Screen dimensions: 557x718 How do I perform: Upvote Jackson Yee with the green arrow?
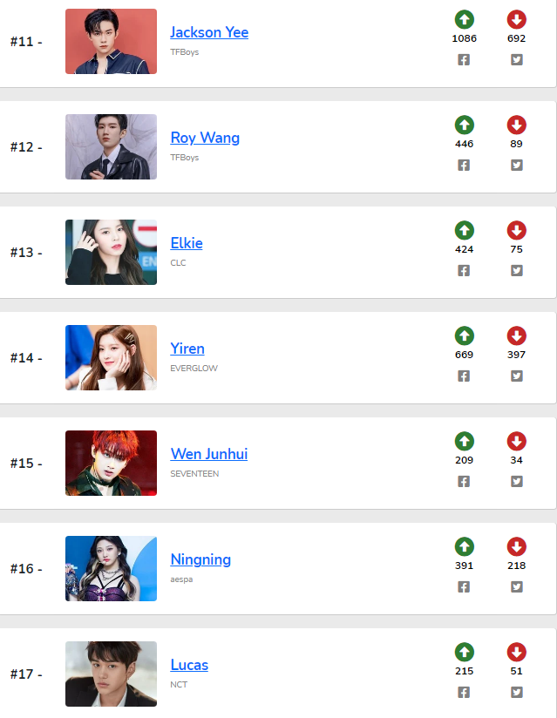(x=464, y=19)
